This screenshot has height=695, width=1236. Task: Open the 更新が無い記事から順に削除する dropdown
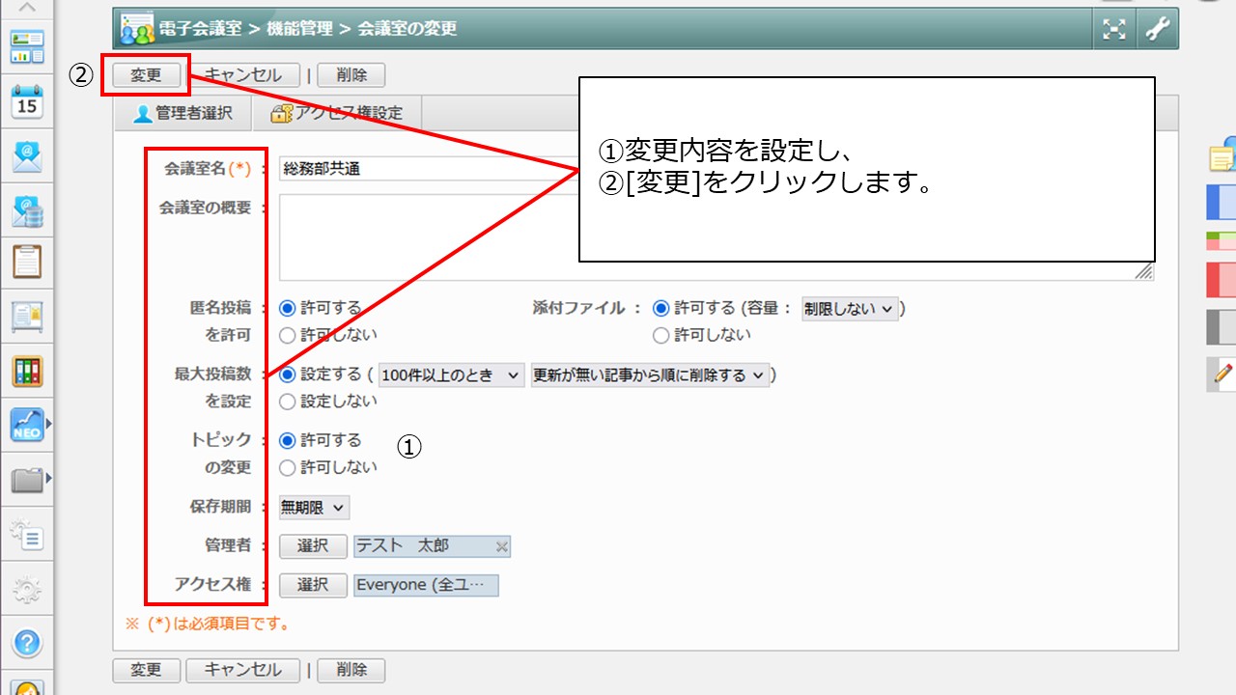[650, 375]
